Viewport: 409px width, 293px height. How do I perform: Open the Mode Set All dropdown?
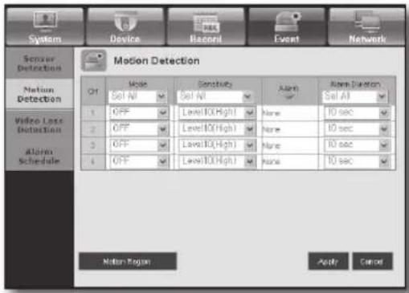138,96
